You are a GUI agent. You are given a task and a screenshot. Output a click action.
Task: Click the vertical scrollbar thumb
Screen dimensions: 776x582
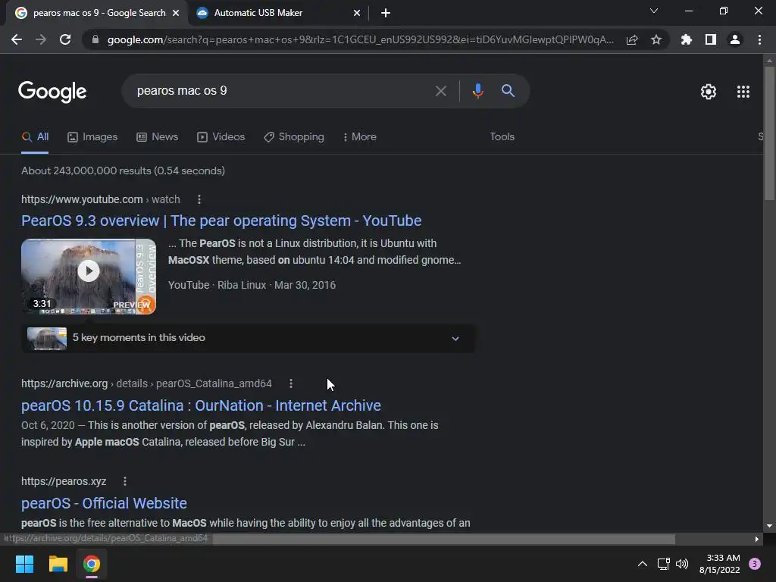point(768,133)
